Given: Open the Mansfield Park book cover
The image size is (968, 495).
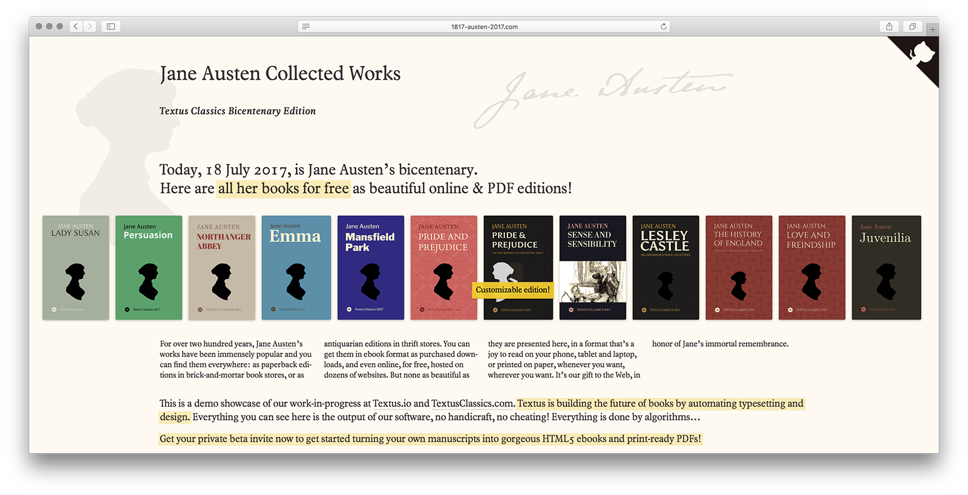Looking at the screenshot, I should coord(371,267).
